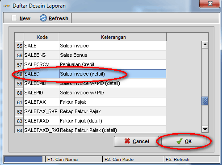Viewport: 222px width, 165px height.
Task: Click Sales Invoice w/ PID in row 60
Action: (113, 93)
